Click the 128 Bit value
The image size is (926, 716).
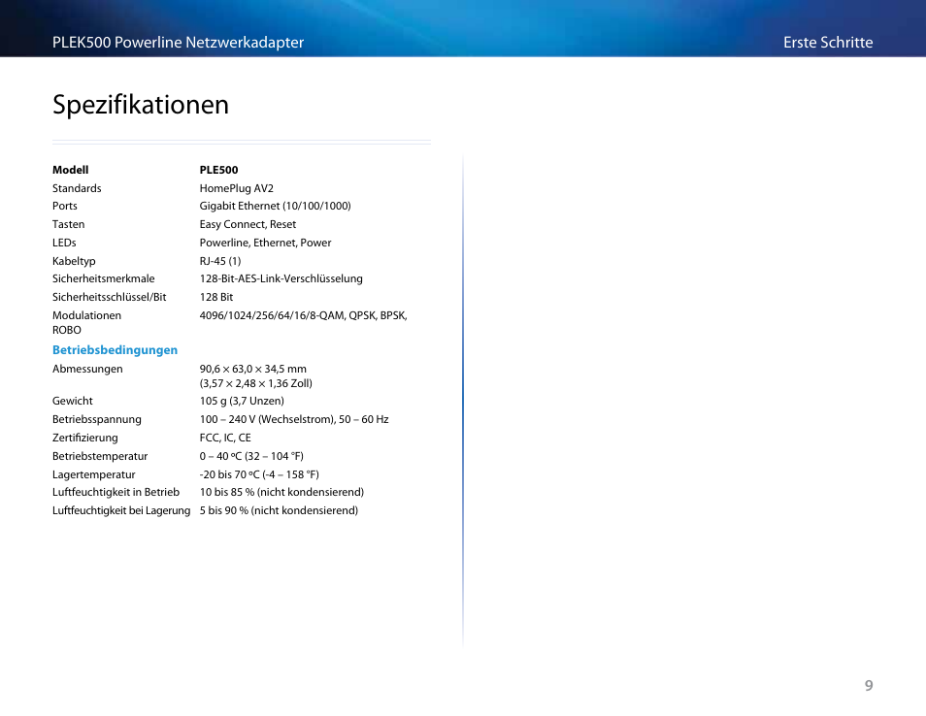pyautogui.click(x=216, y=297)
